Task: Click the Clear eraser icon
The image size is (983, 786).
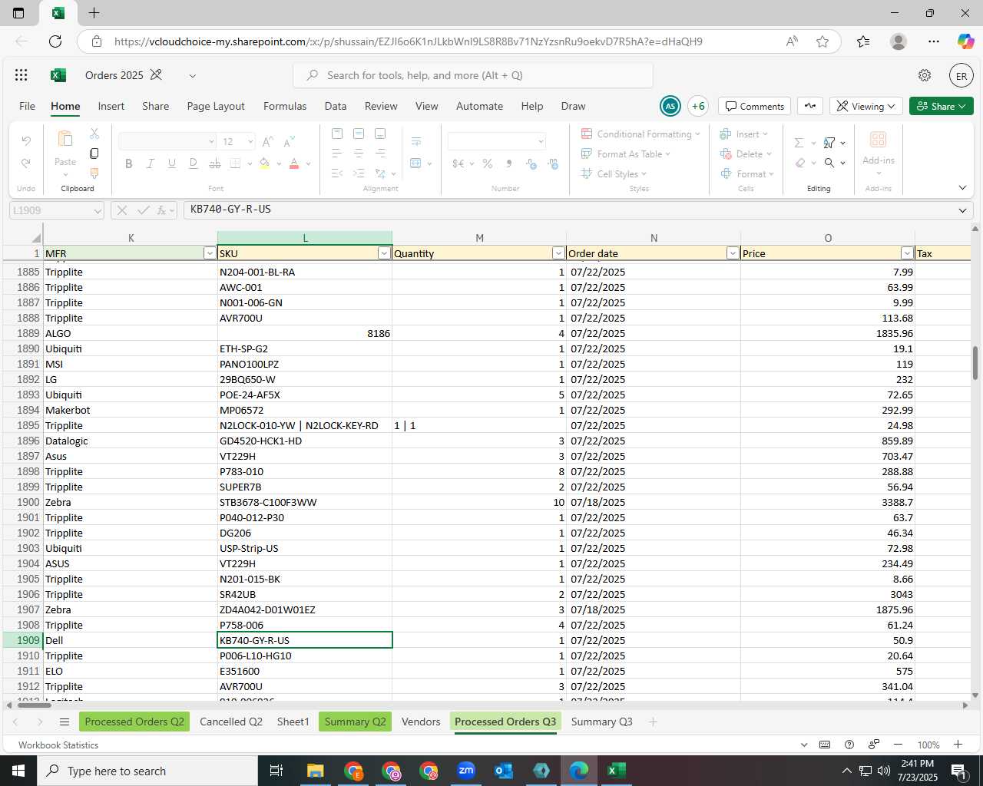Action: (x=800, y=163)
